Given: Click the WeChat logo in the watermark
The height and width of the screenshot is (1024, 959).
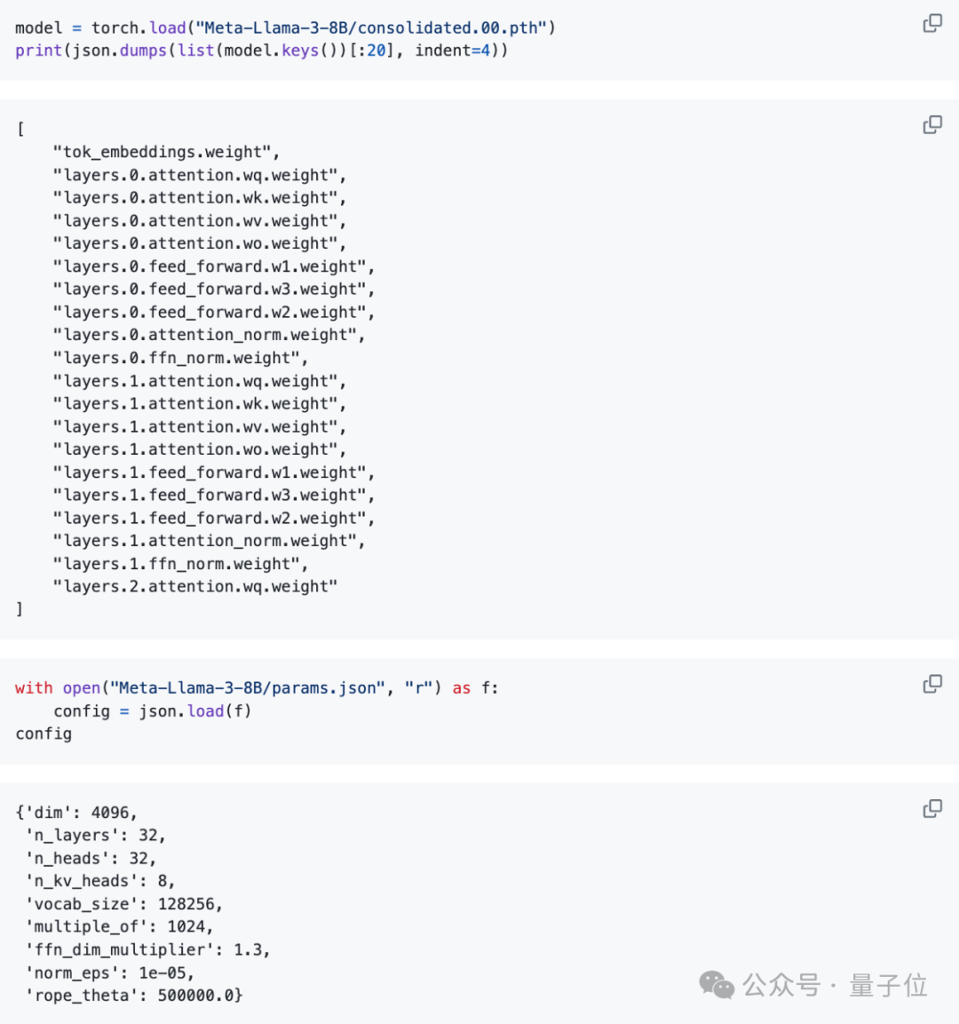Looking at the screenshot, I should (x=717, y=985).
